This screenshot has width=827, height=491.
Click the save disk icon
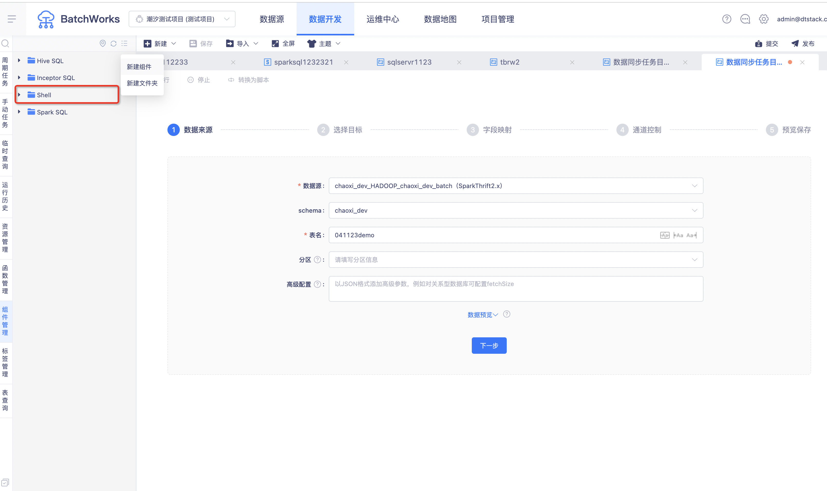click(193, 44)
